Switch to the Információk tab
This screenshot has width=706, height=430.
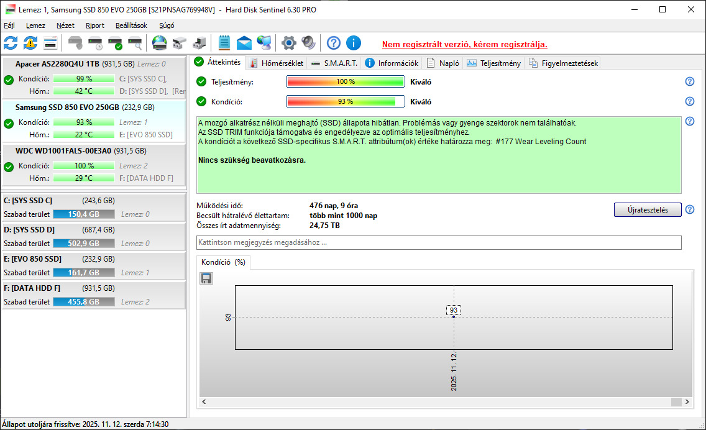392,63
